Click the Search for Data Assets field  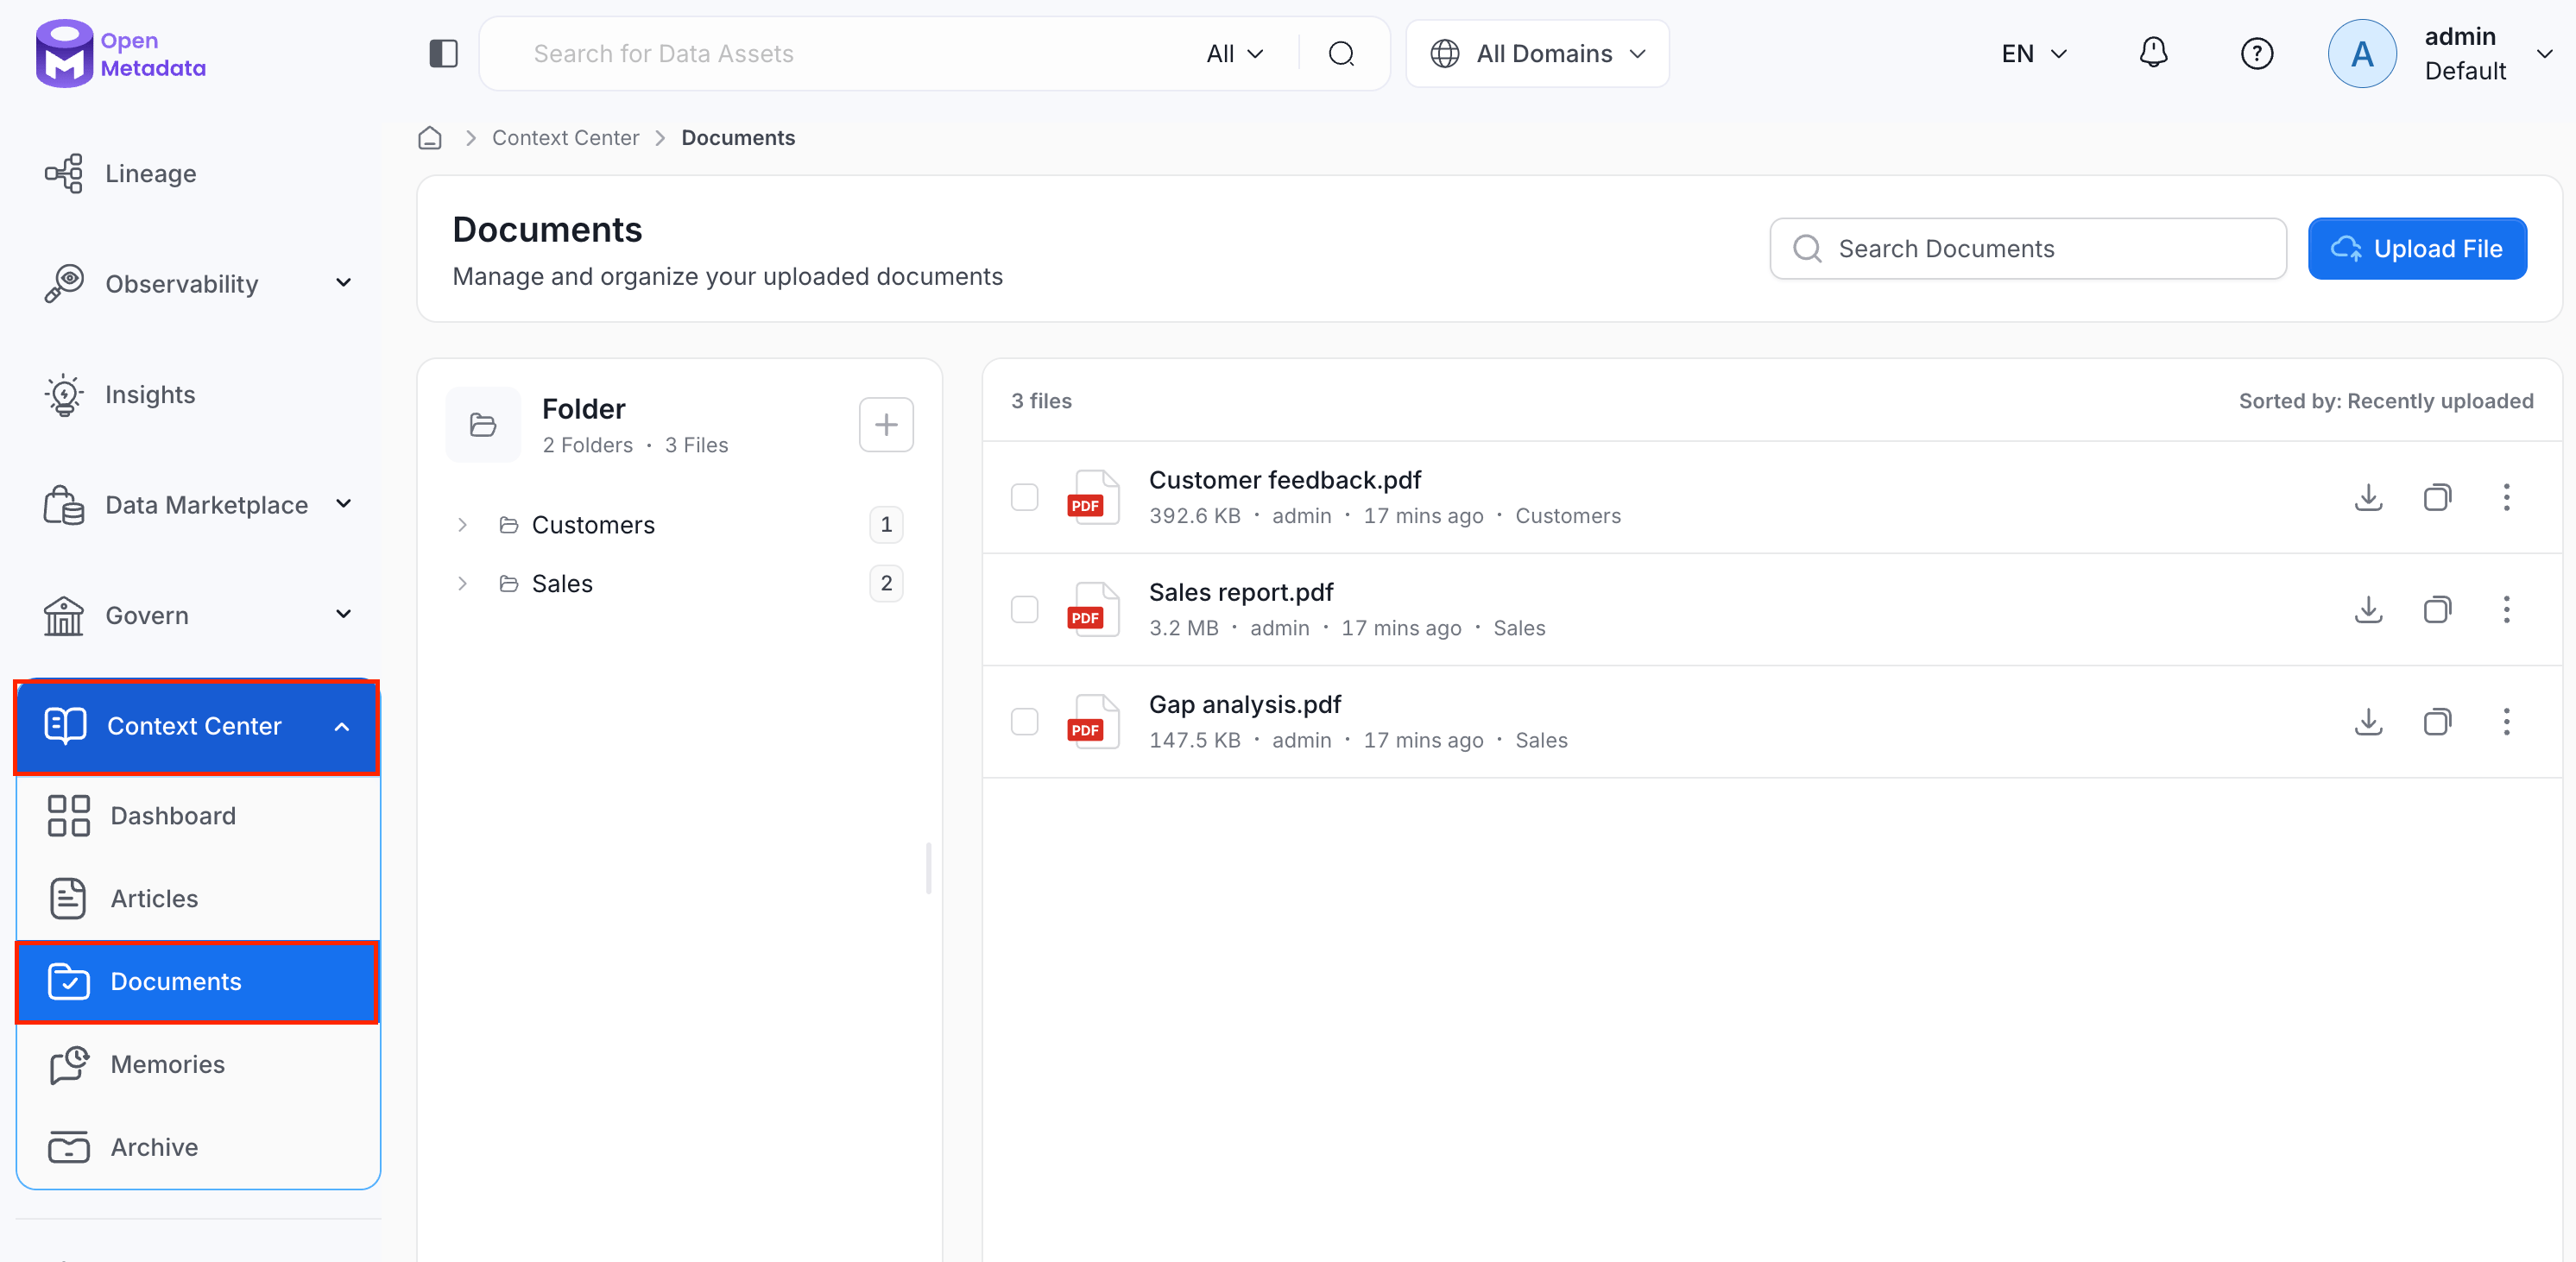pos(850,54)
